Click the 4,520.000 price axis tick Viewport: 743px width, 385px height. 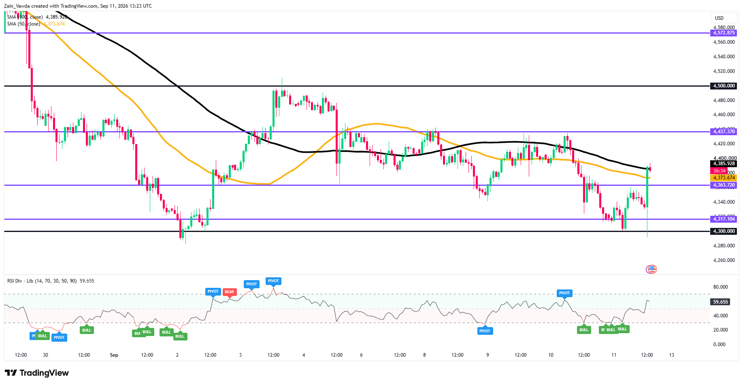pyautogui.click(x=724, y=71)
